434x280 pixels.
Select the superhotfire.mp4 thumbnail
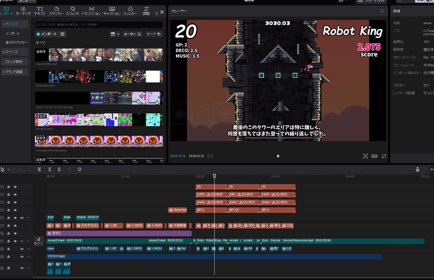point(99,55)
